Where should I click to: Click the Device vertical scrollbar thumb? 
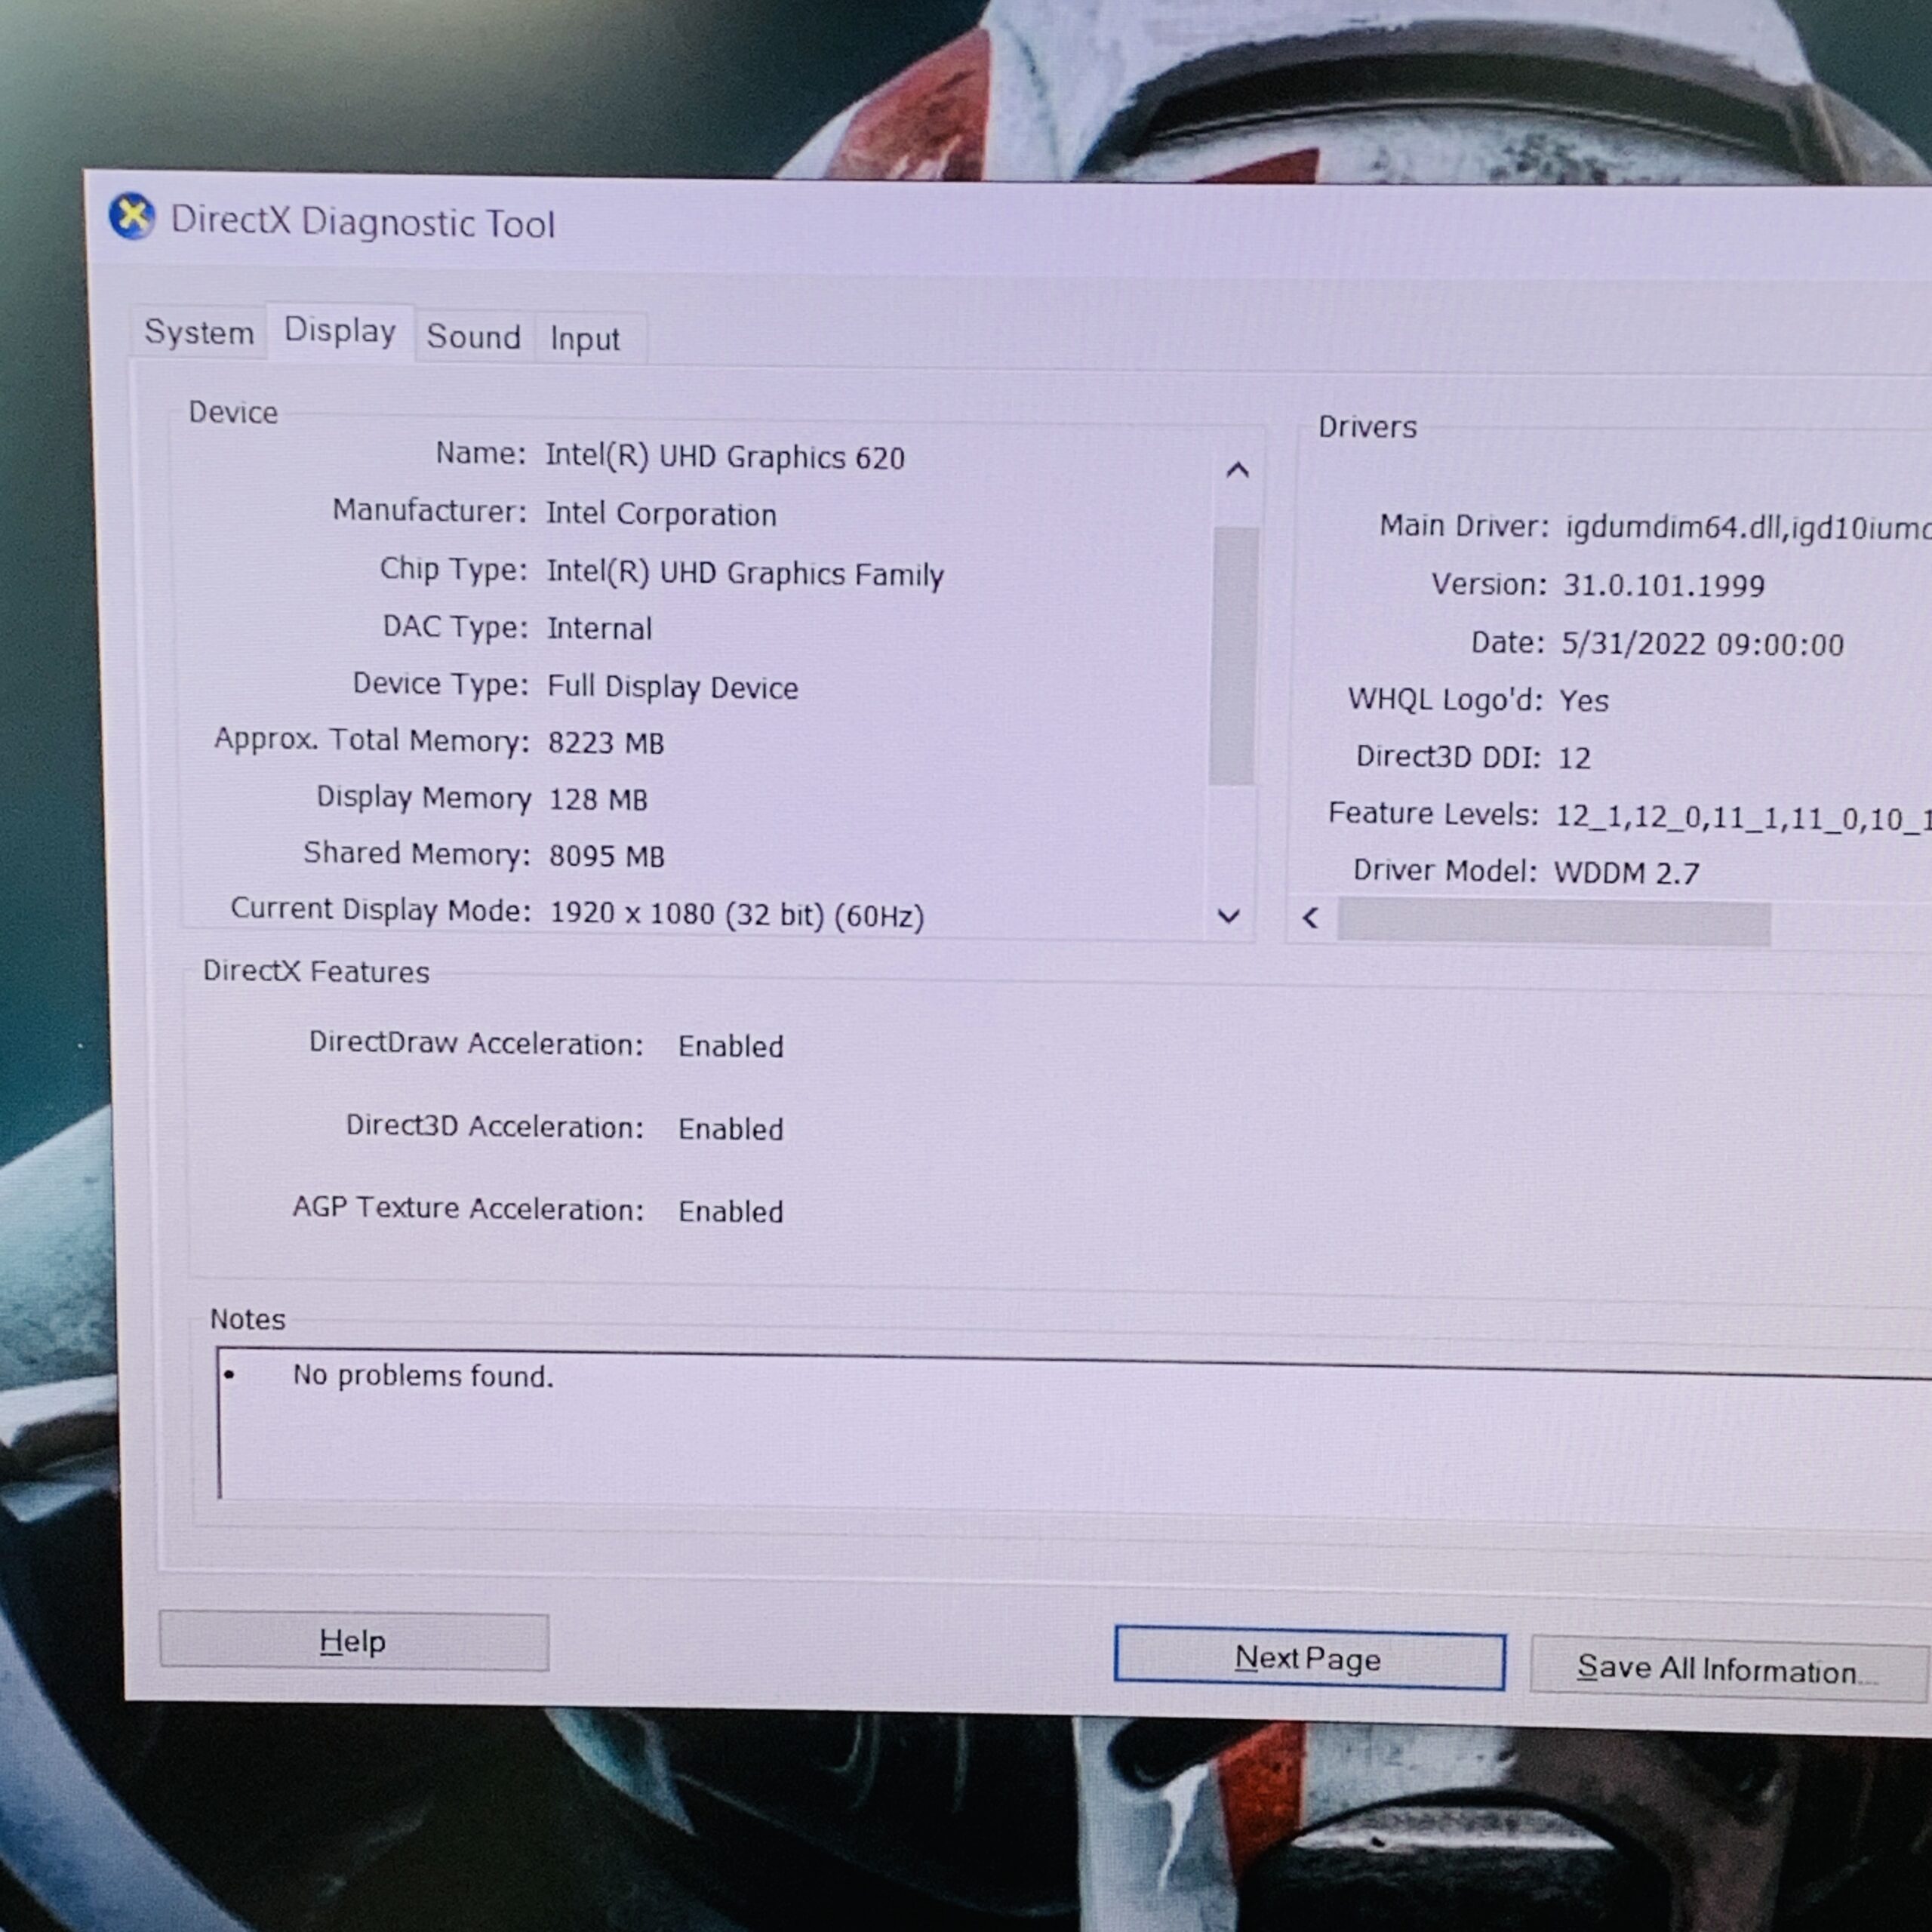[x=1233, y=656]
